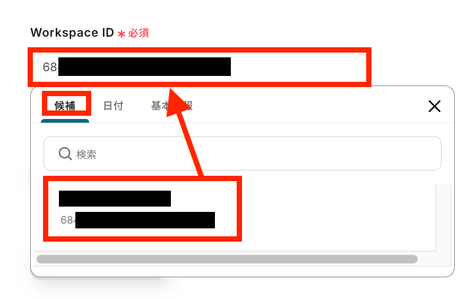Click the red asterisk beside Workspace ID
This screenshot has height=299, width=476.
(x=122, y=34)
